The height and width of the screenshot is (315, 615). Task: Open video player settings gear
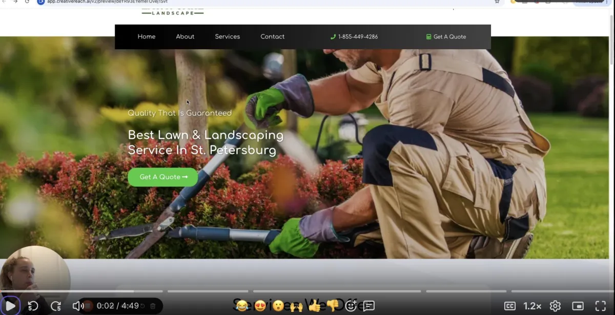click(x=555, y=306)
